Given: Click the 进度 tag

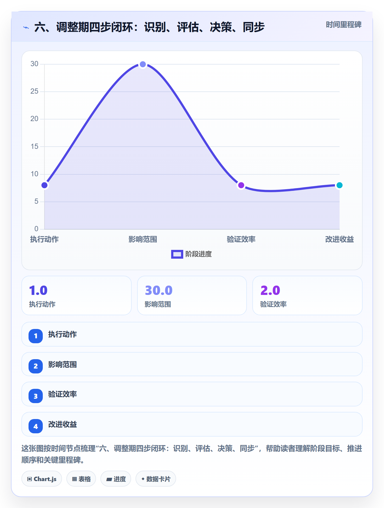Looking at the screenshot, I should [x=116, y=479].
